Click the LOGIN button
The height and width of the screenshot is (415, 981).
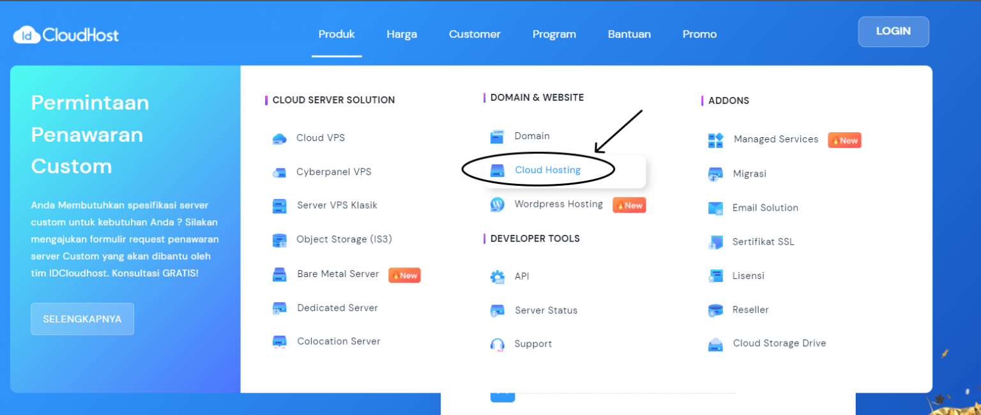click(x=893, y=31)
